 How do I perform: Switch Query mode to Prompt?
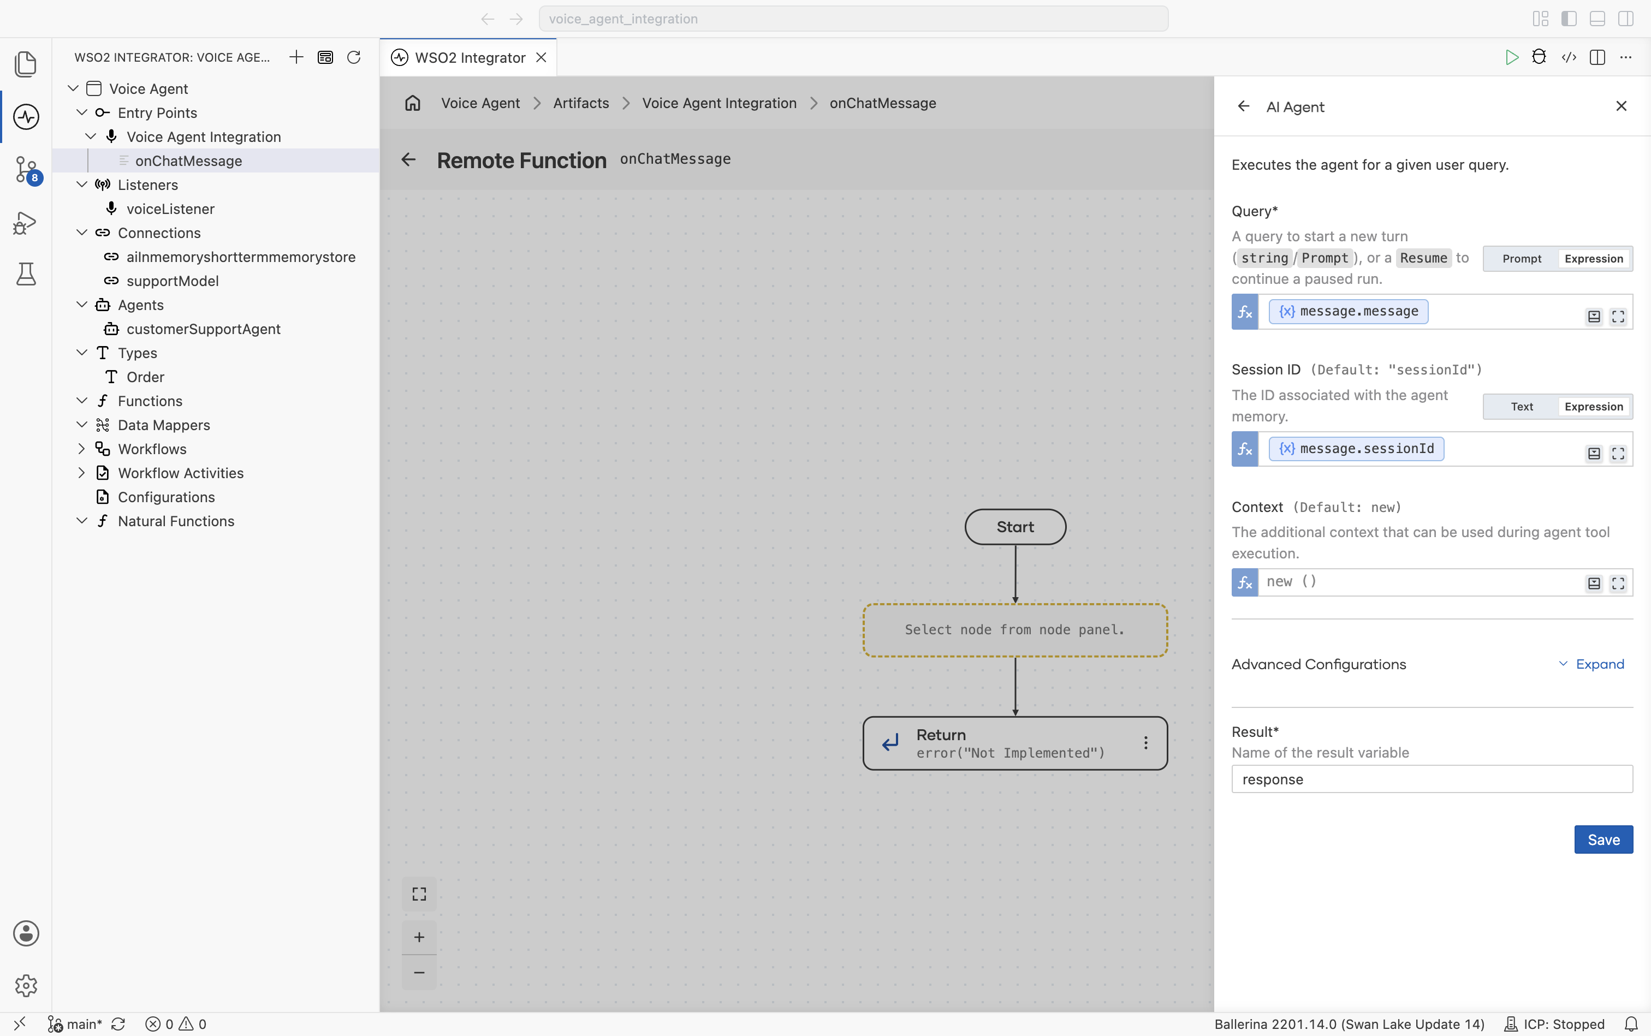point(1522,258)
